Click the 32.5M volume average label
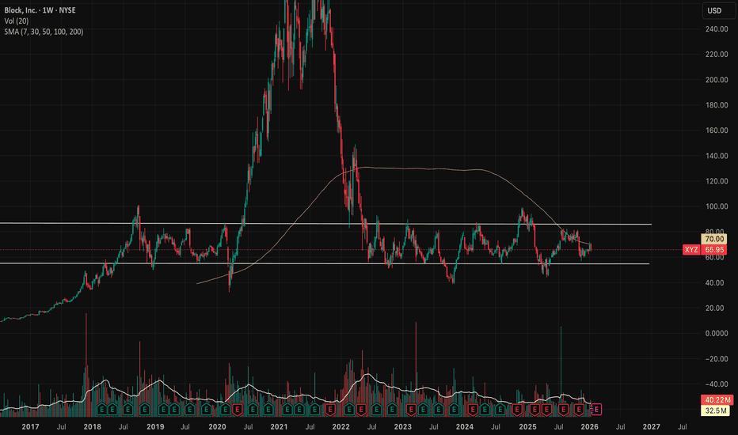The width and height of the screenshot is (738, 435). click(716, 410)
